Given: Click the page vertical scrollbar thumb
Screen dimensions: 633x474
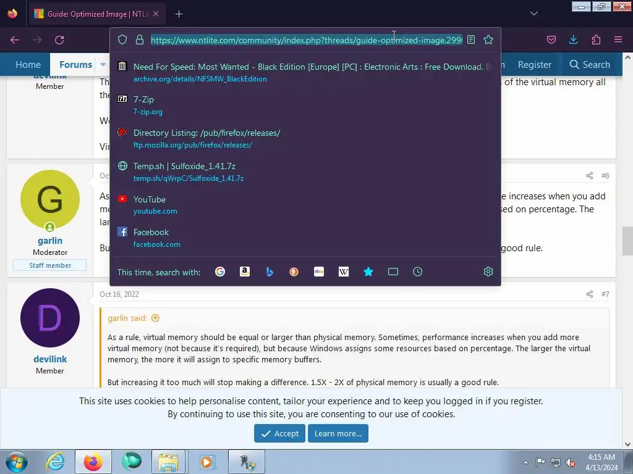Looking at the screenshot, I should [627, 241].
